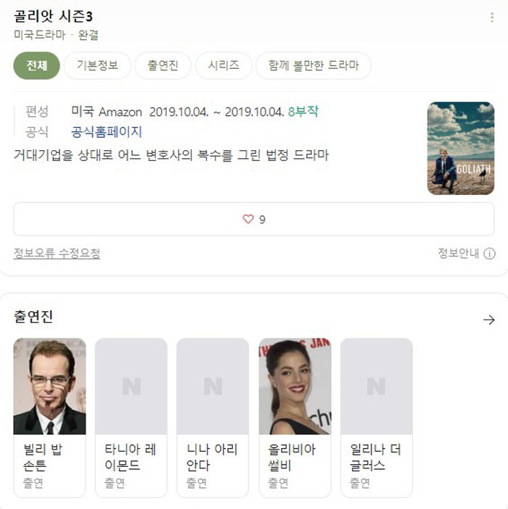Image resolution: width=508 pixels, height=509 pixels.
Task: Open 올리비아 썰비 cast photo
Action: 295,386
